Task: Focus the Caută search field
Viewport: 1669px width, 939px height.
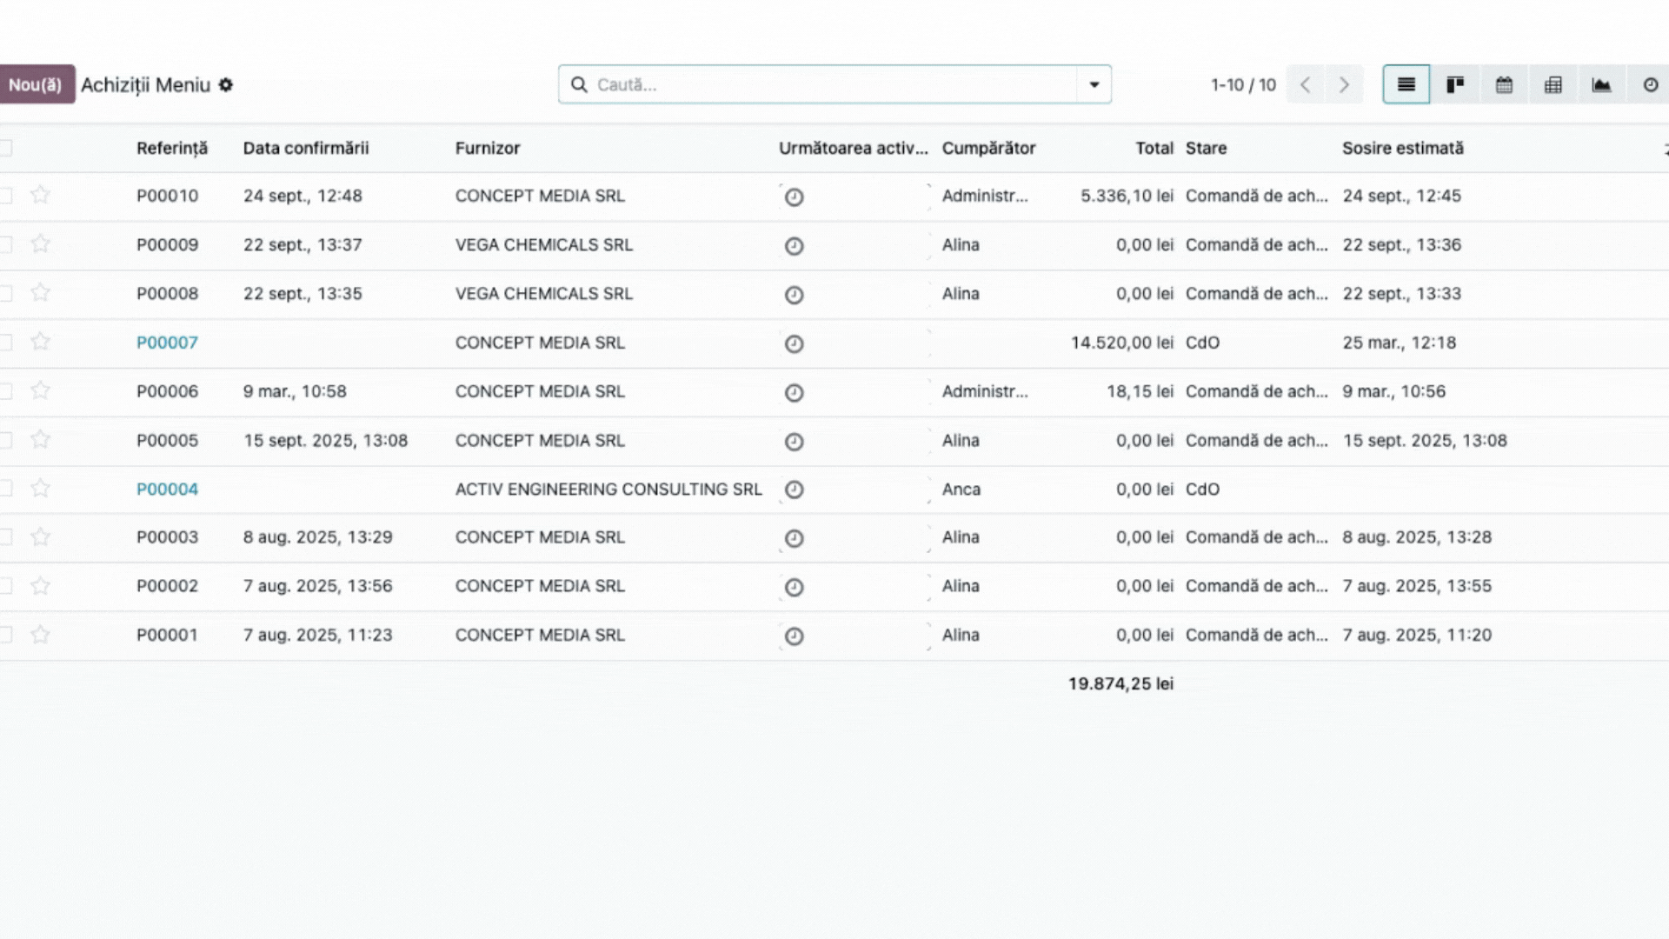Action: [x=834, y=84]
